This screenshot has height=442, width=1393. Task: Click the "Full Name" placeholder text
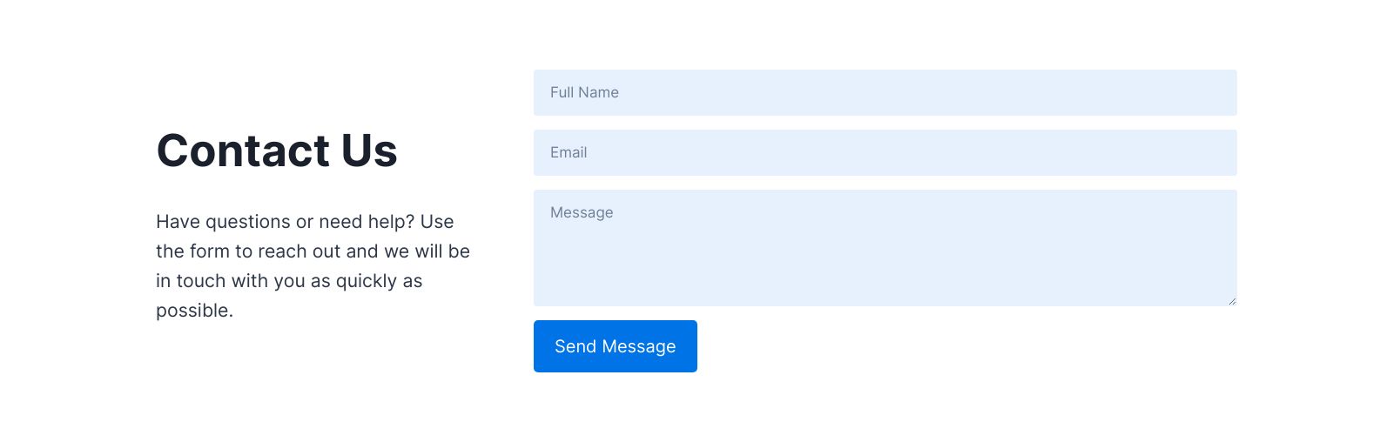(584, 92)
